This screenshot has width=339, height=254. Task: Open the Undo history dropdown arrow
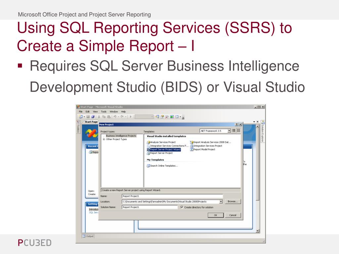tap(118, 117)
